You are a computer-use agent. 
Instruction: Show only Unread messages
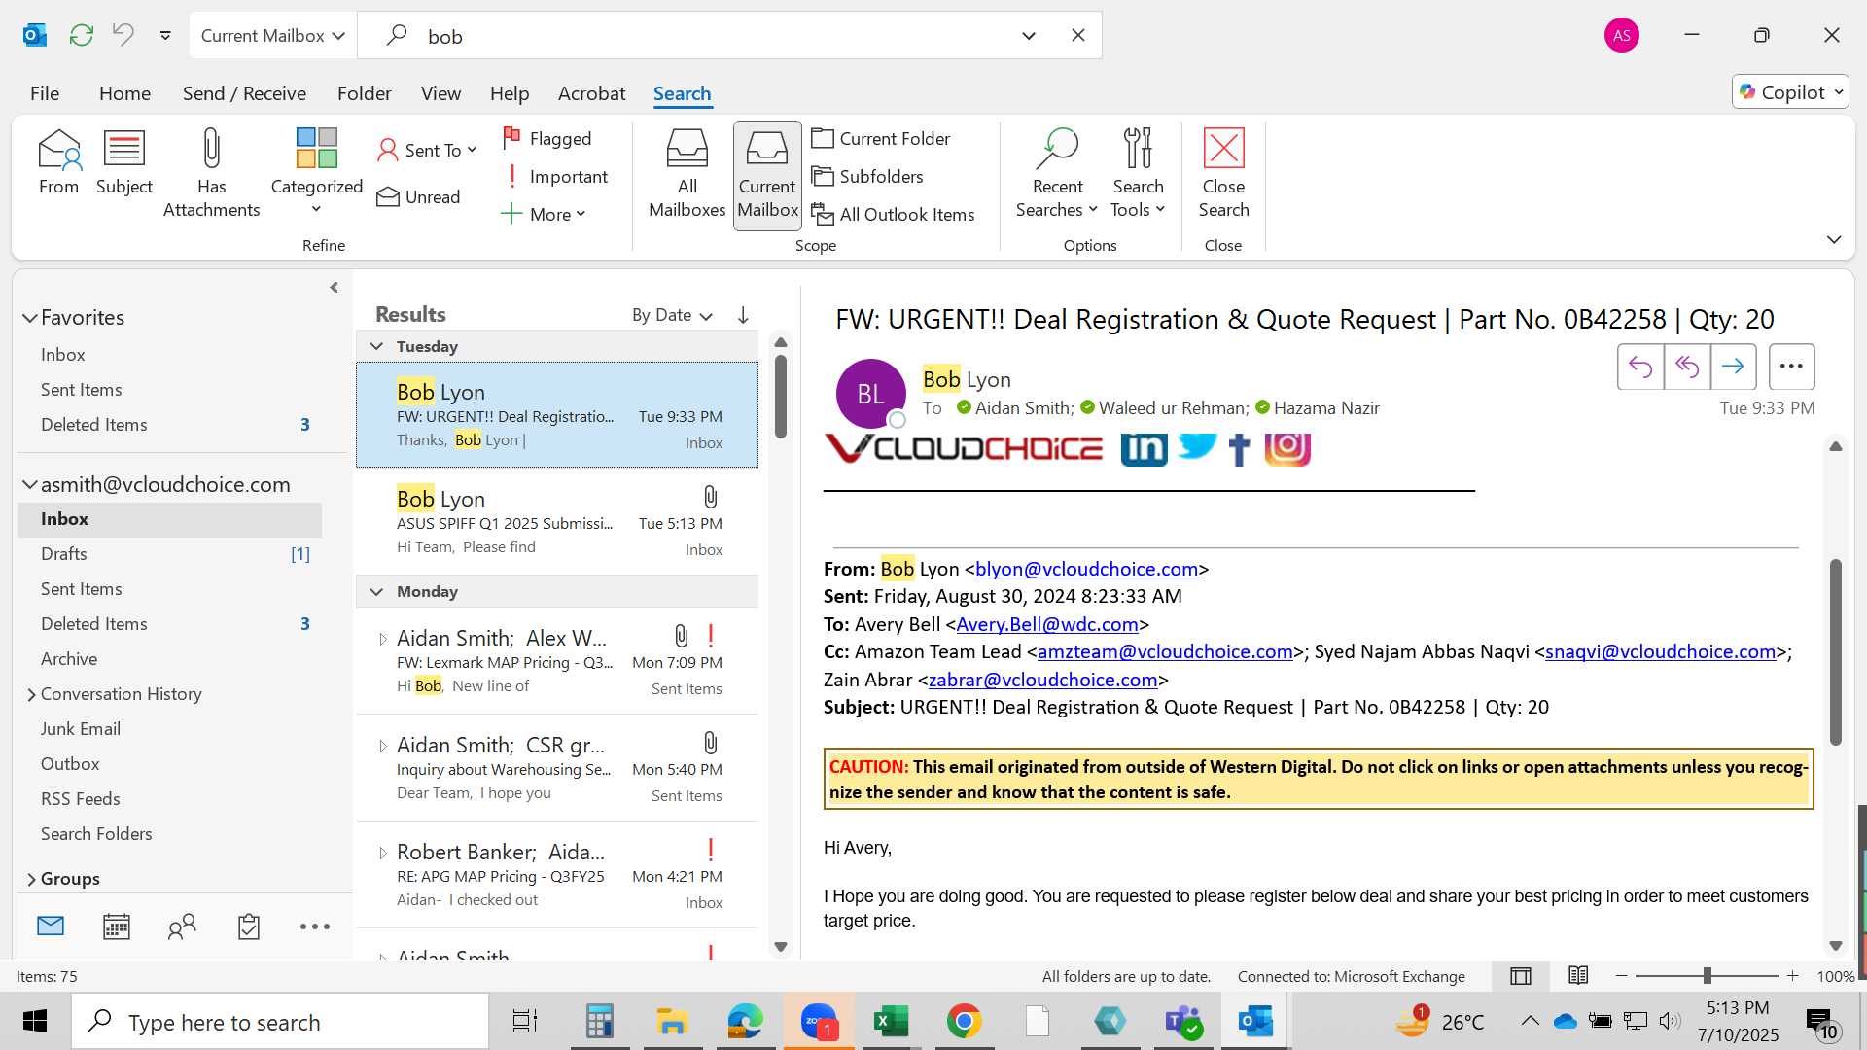tap(418, 197)
